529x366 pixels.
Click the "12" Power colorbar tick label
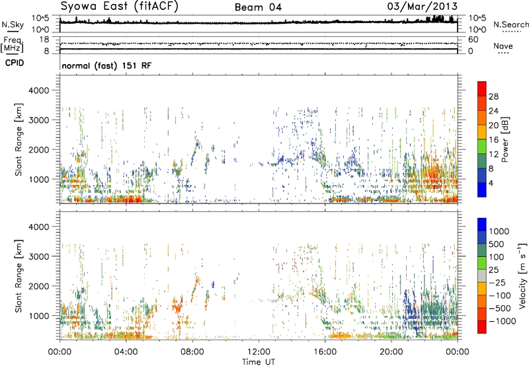(x=493, y=155)
